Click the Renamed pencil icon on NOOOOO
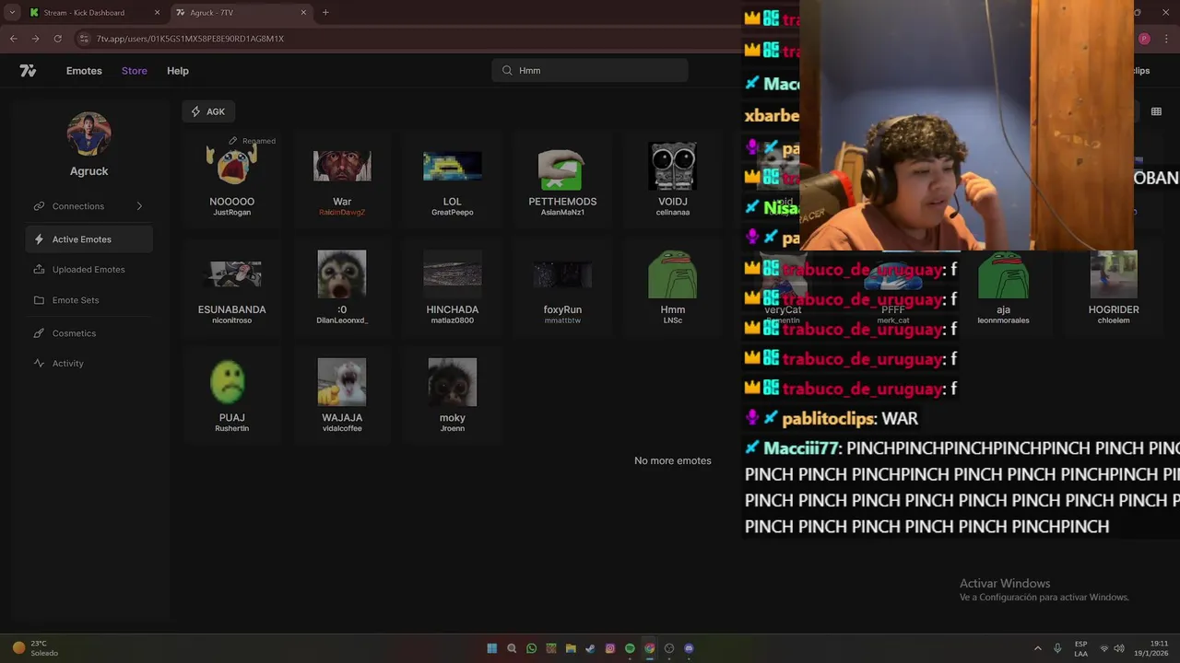The width and height of the screenshot is (1180, 663). point(233,141)
